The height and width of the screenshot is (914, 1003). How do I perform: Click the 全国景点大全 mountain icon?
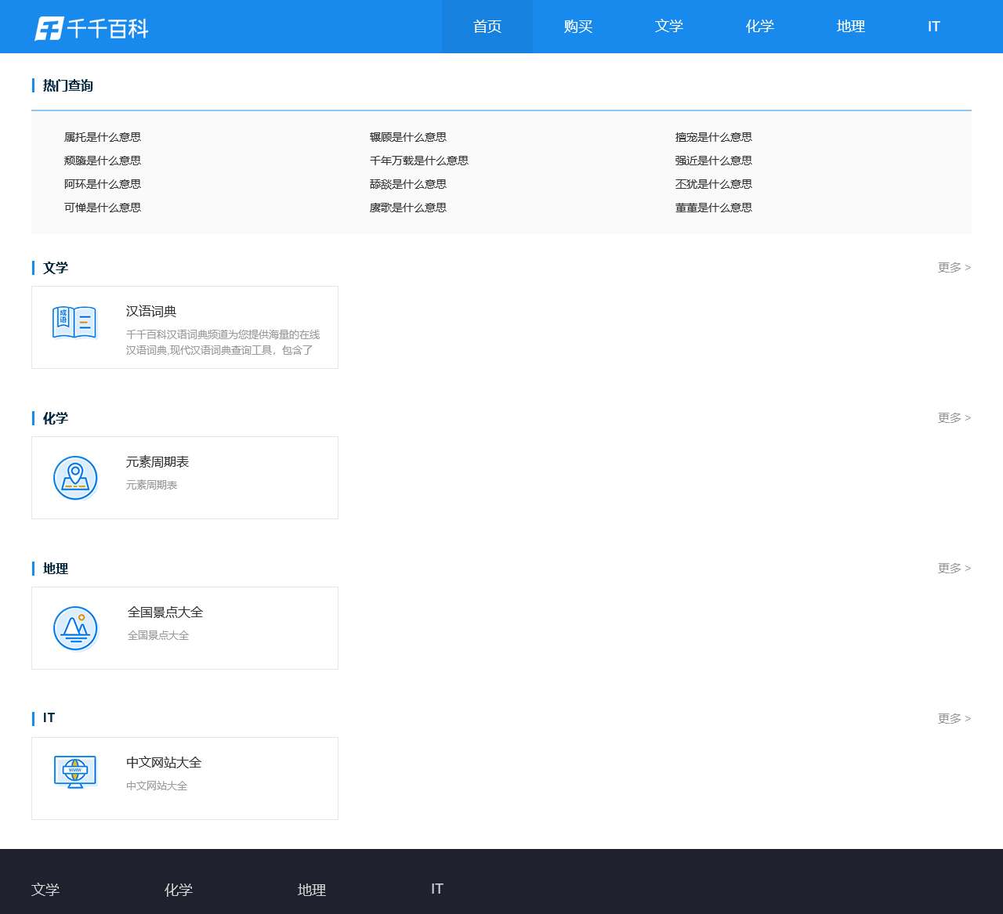pos(75,628)
